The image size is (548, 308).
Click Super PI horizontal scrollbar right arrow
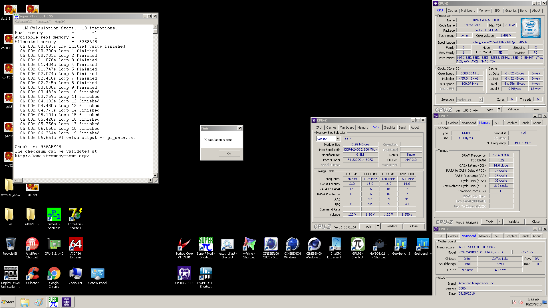(151, 180)
